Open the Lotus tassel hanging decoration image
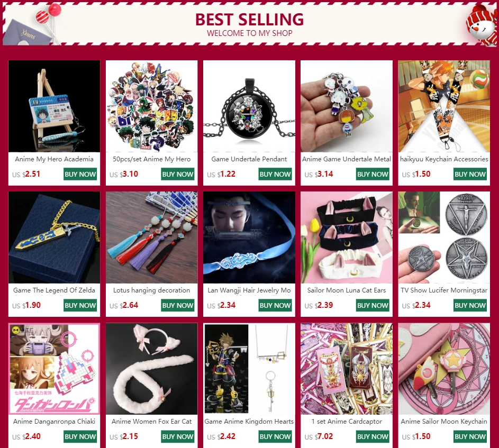The image size is (499, 448). (151, 237)
